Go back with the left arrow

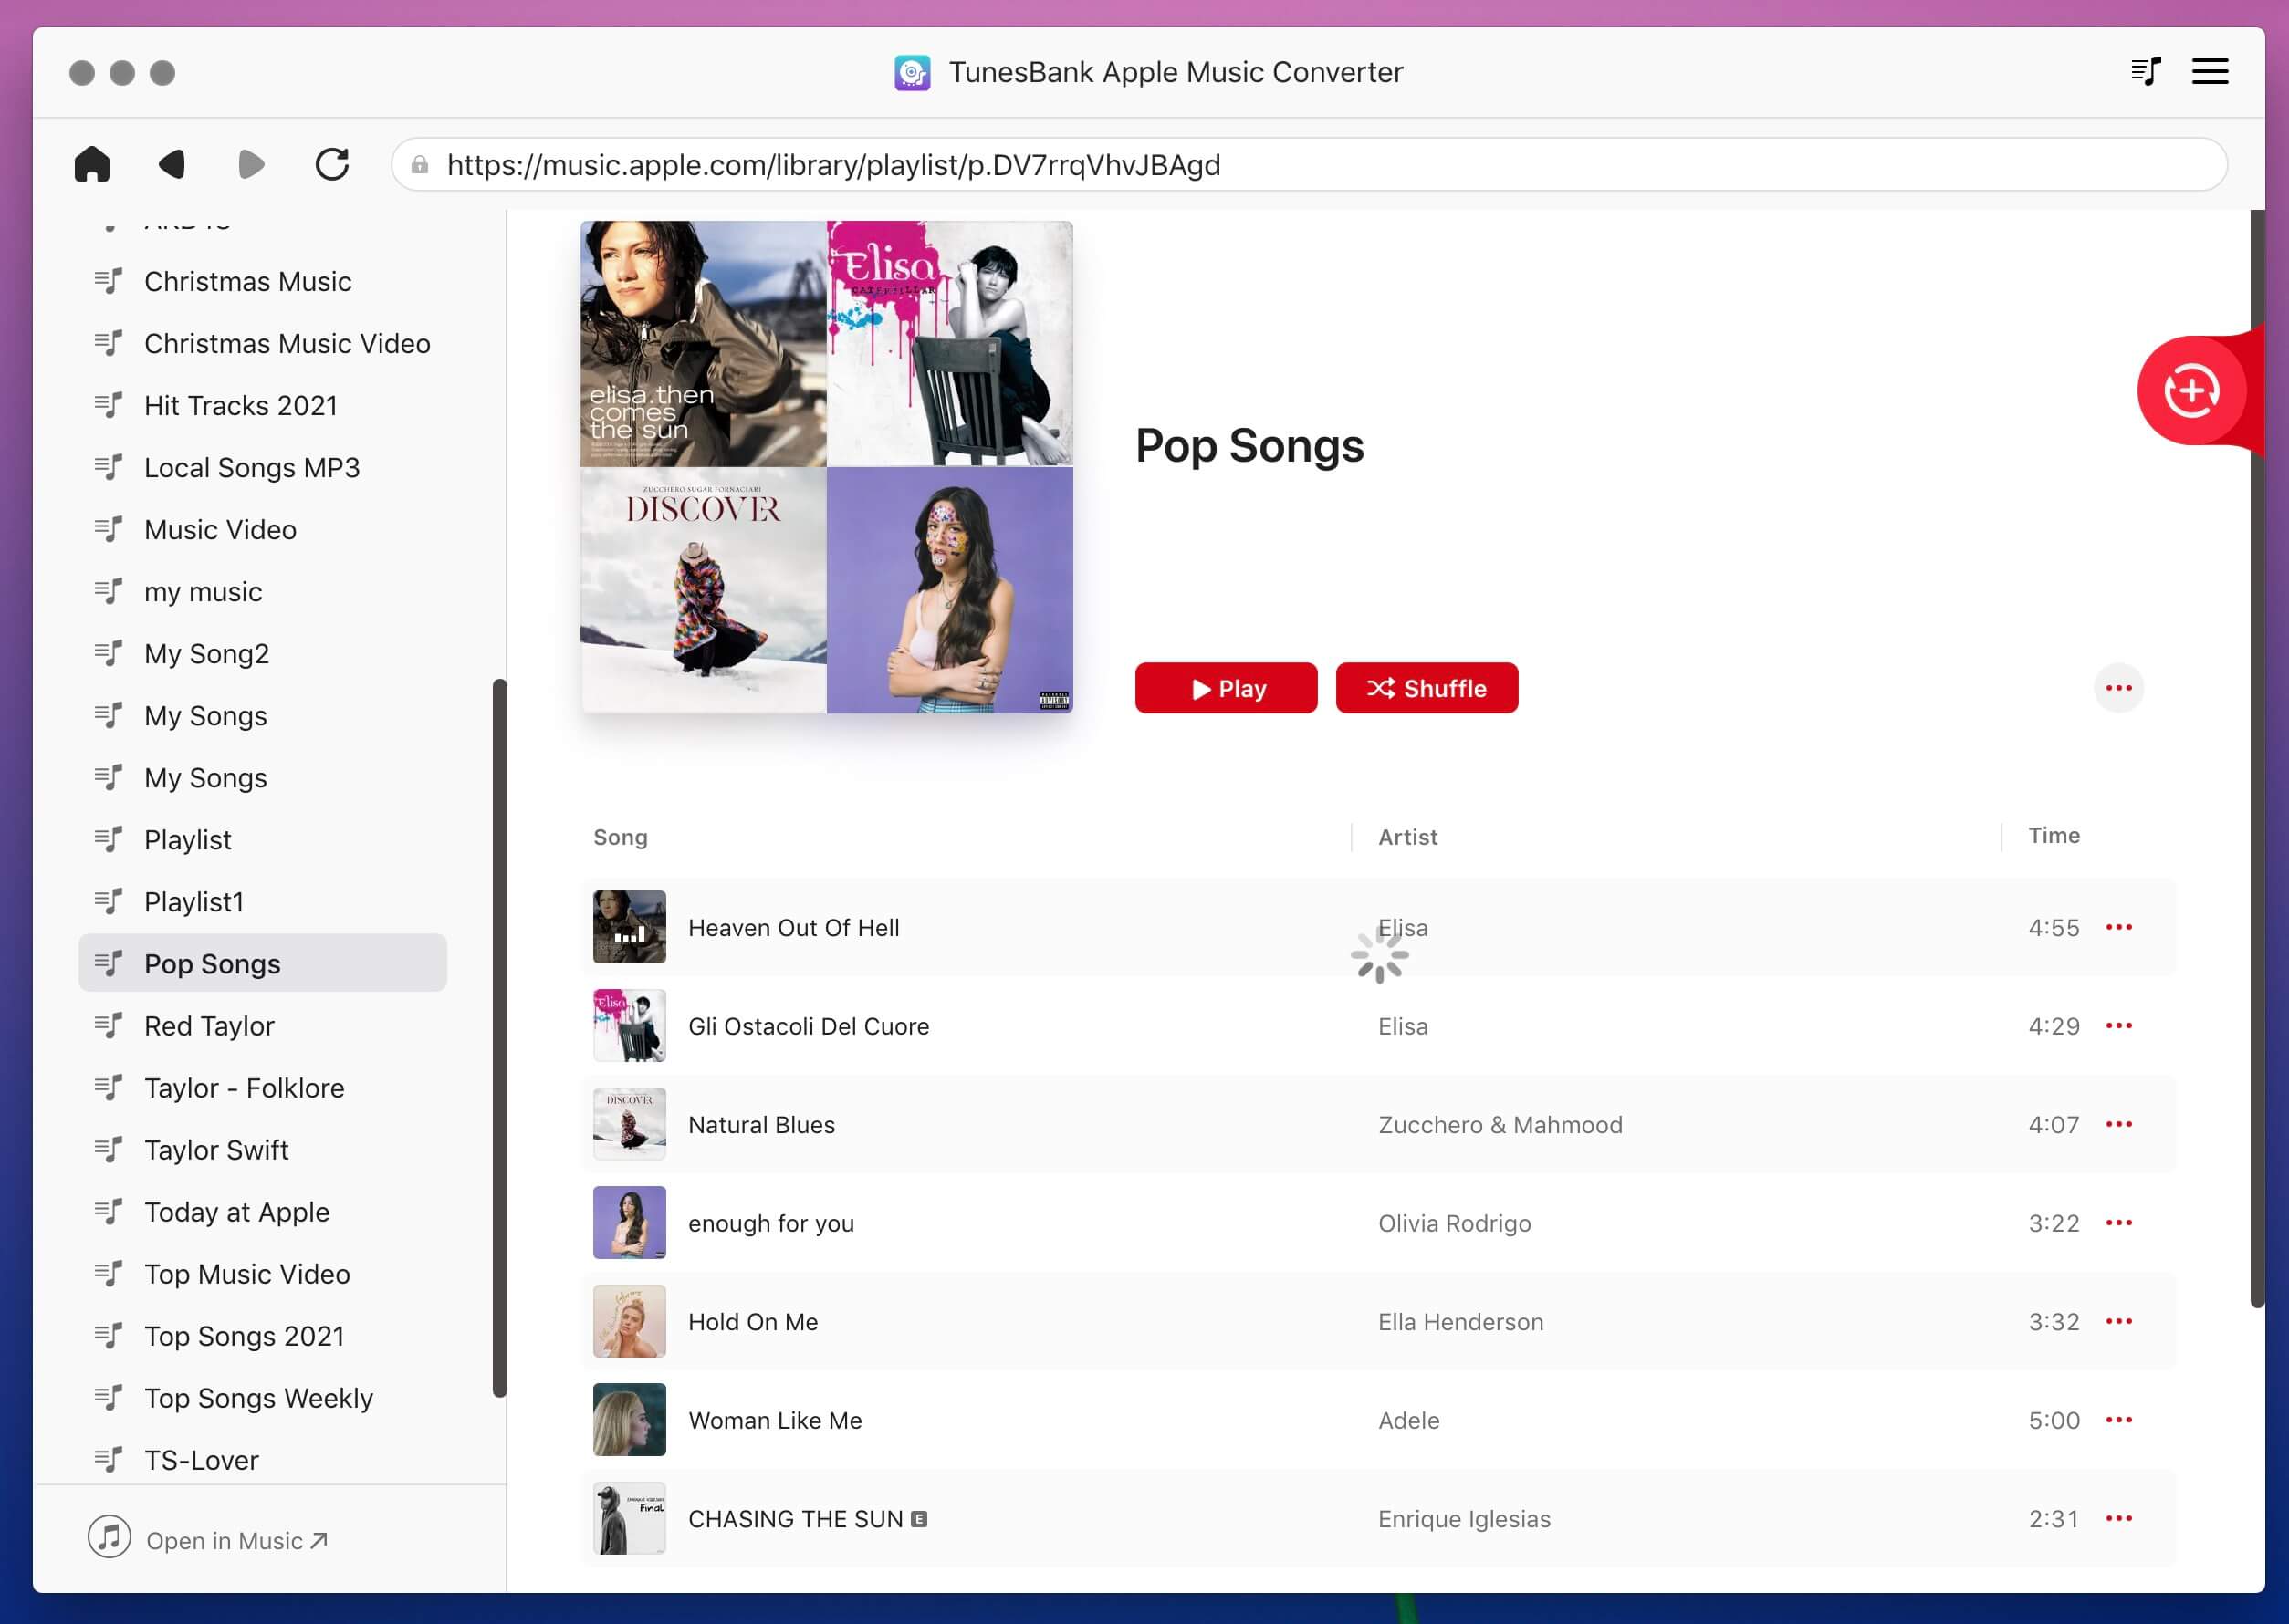click(172, 164)
